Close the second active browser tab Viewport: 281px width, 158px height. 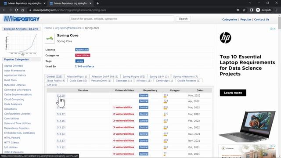90,3
